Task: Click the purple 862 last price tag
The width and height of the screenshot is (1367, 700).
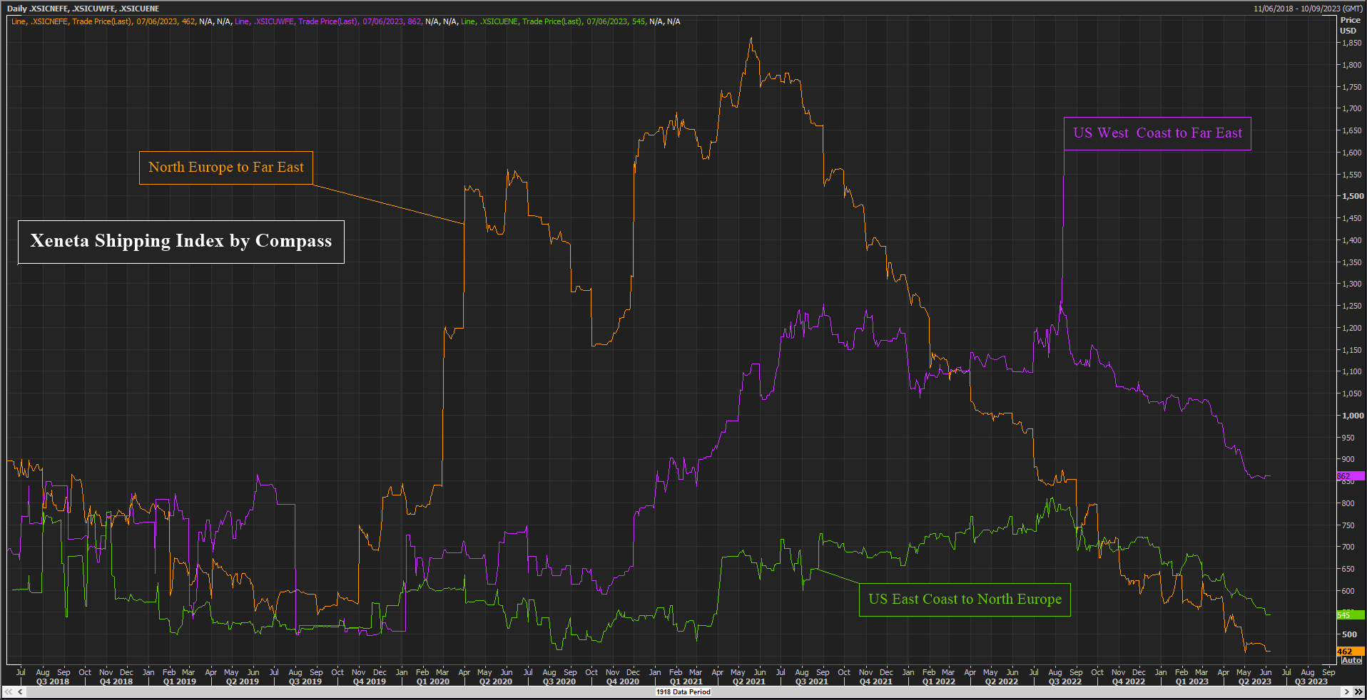Action: 1351,476
